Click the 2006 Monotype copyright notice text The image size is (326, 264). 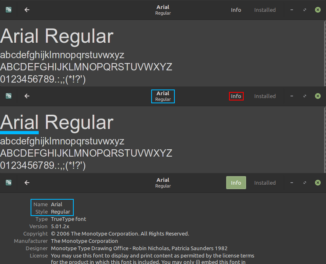[x=120, y=234]
